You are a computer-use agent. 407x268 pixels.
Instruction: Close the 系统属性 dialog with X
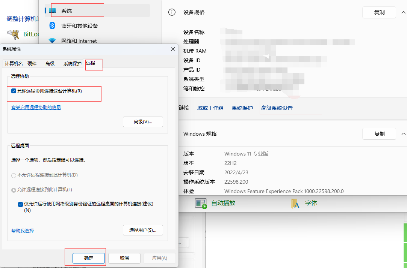(x=173, y=49)
